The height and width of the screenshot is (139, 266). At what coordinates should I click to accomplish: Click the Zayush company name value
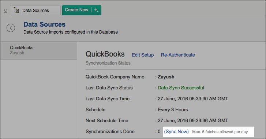click(166, 77)
